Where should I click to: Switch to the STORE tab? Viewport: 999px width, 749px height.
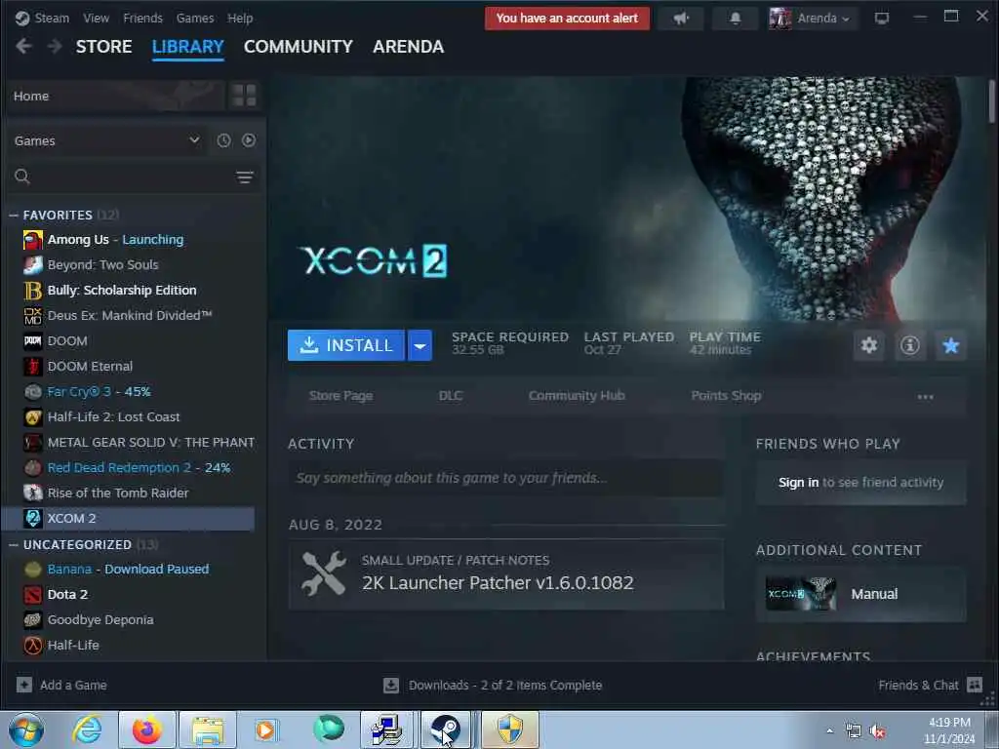click(x=103, y=47)
